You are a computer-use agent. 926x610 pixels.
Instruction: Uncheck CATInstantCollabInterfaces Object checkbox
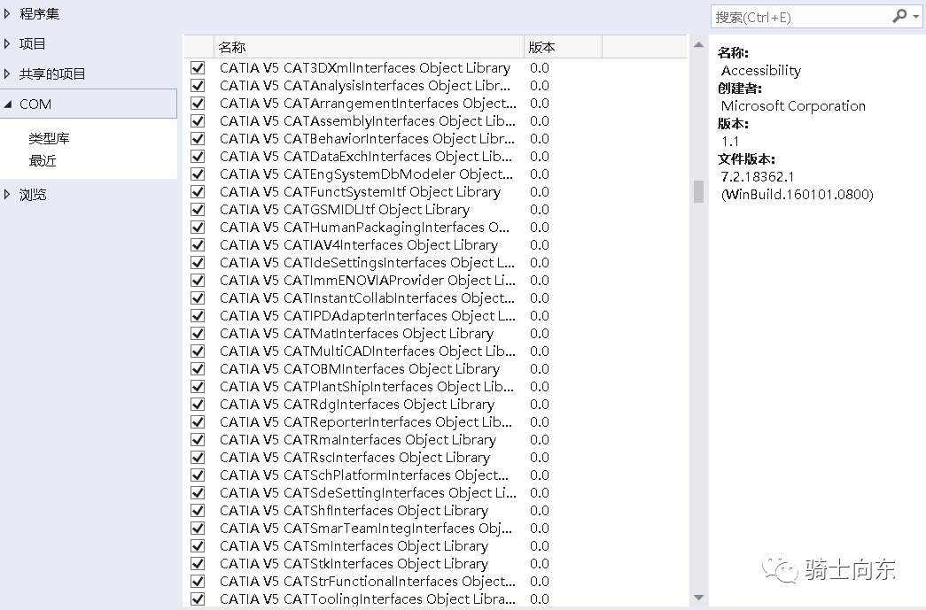coord(198,298)
